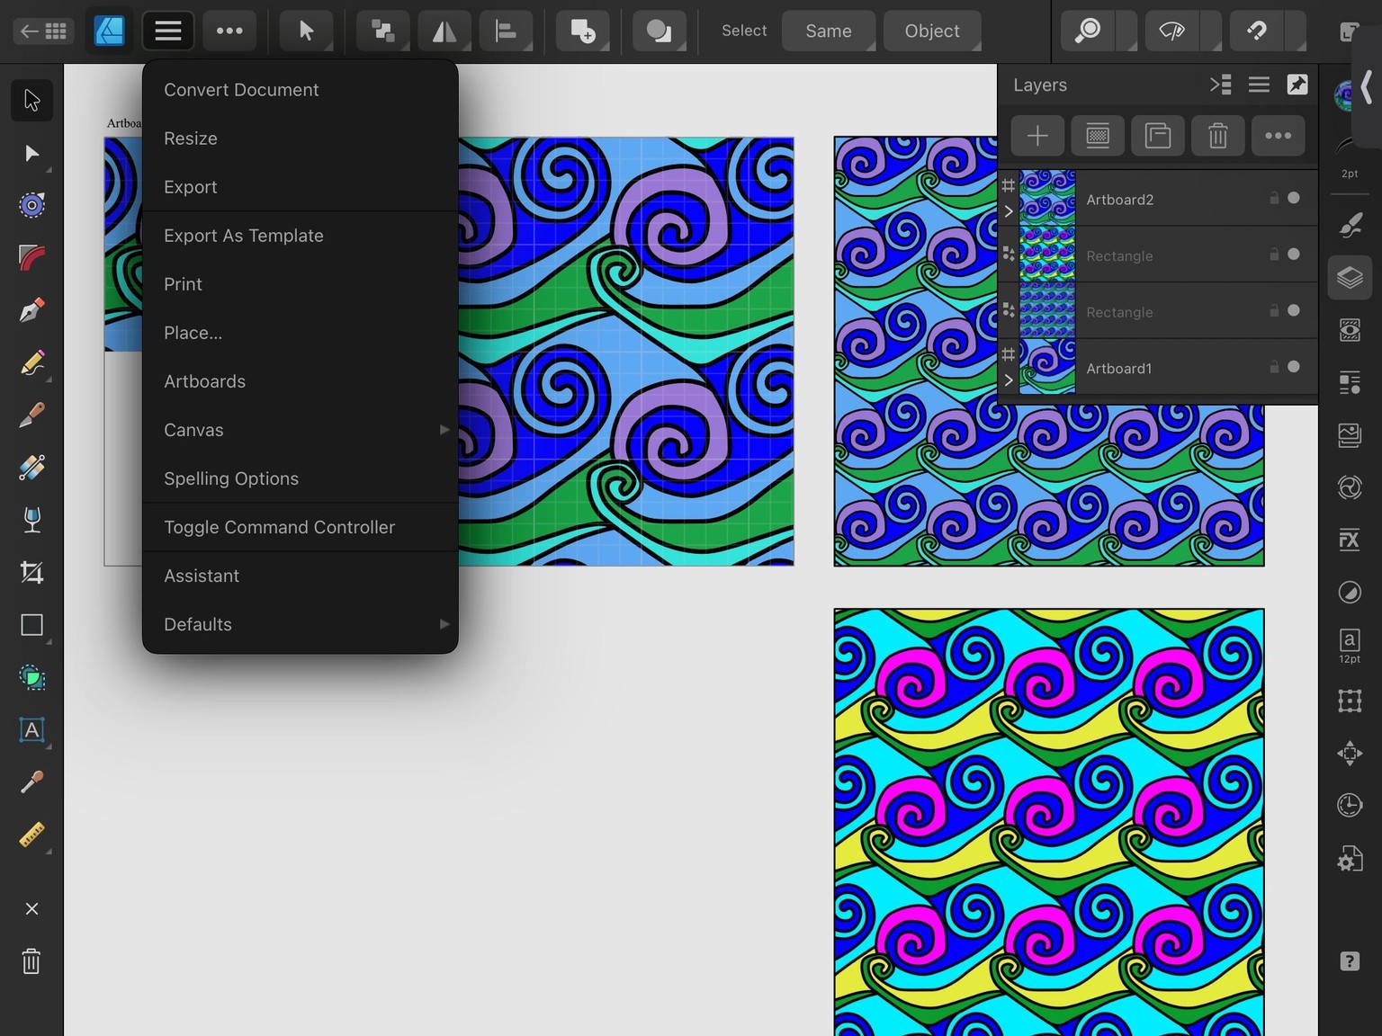Image resolution: width=1382 pixels, height=1036 pixels.
Task: Choose Place... from the menu
Action: [301, 333]
